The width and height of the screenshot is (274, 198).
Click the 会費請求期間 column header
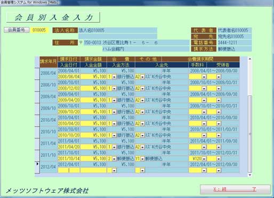[x=200, y=59]
